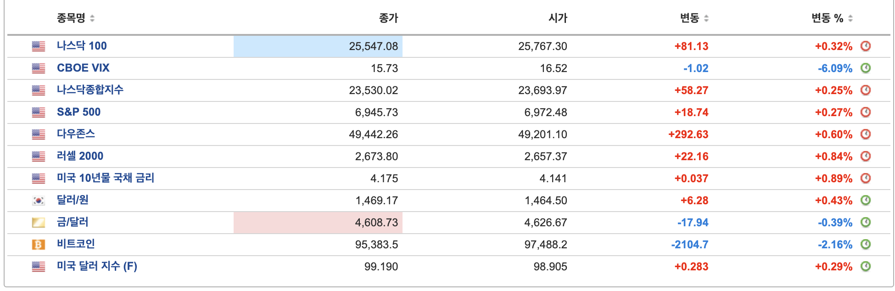Click the 나스닥종합지수 closing value 23,530.02
Screen dimensions: 895x291
click(373, 90)
